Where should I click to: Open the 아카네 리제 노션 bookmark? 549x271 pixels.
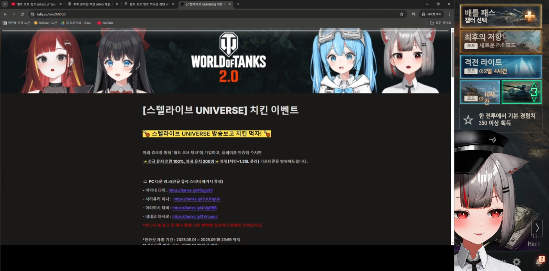coord(16,23)
